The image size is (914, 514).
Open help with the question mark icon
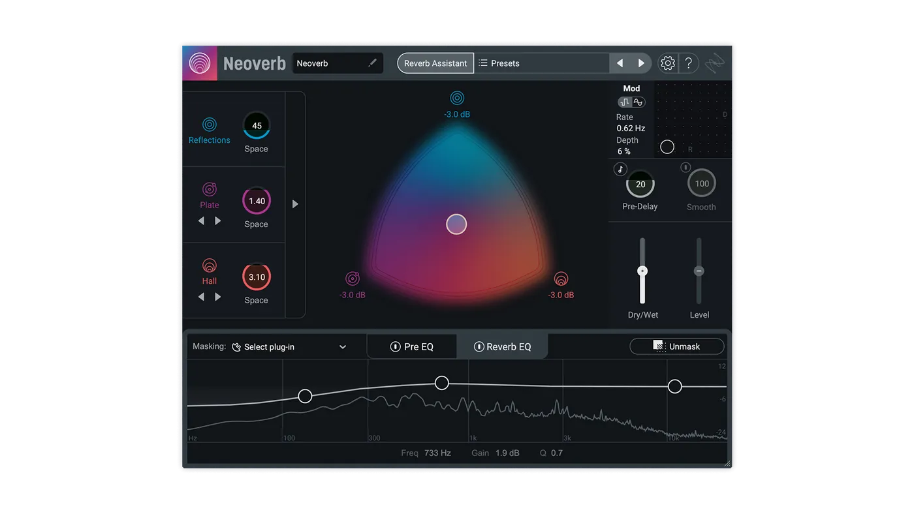pos(688,63)
